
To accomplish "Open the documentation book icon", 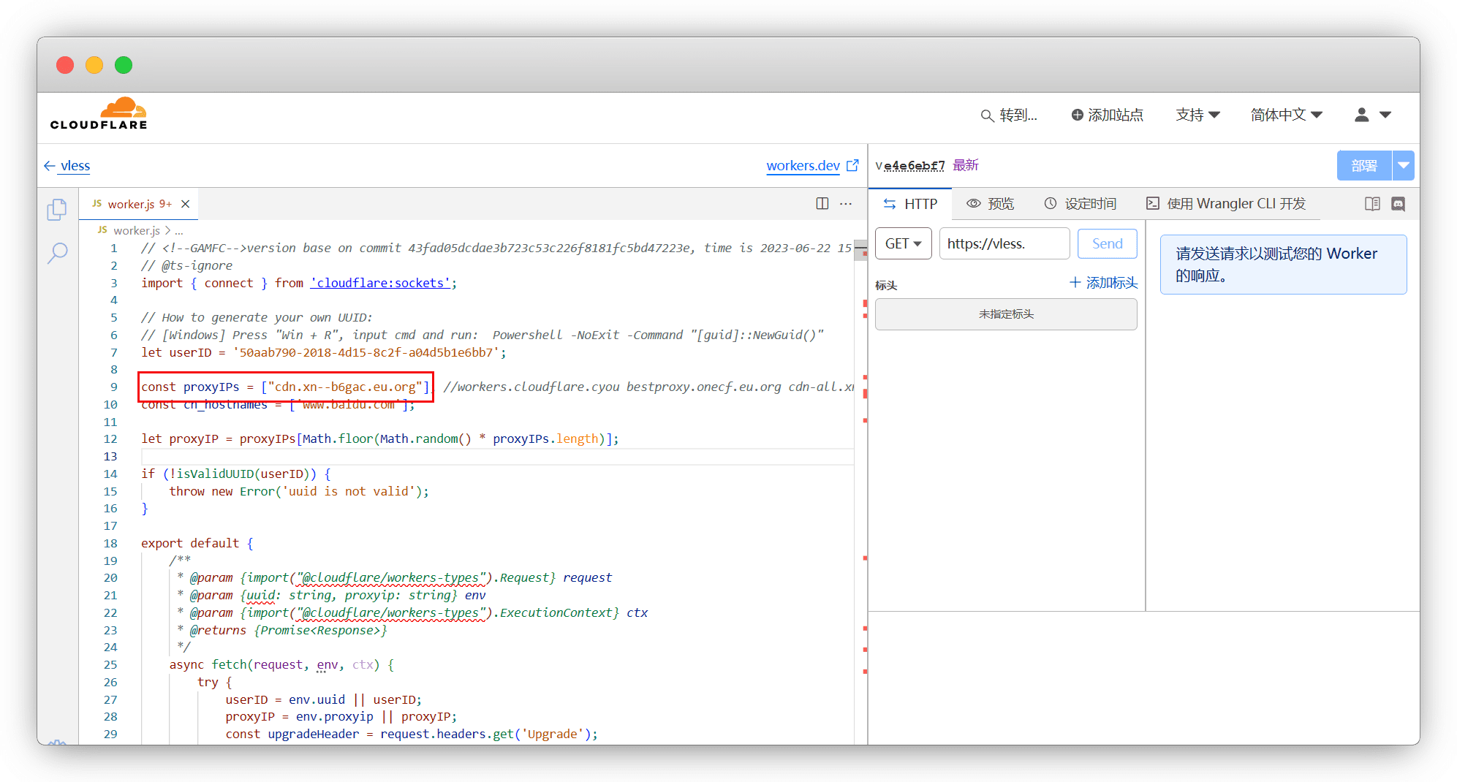I will [x=1372, y=204].
